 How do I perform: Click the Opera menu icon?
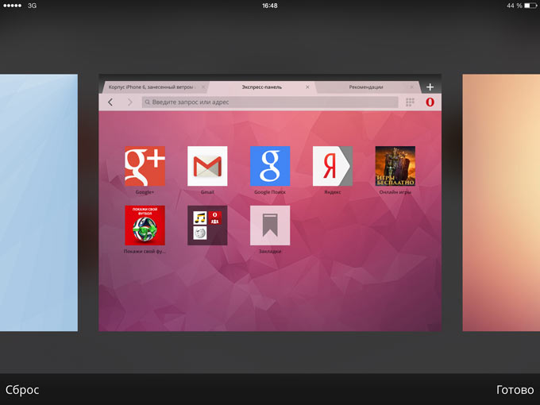430,102
